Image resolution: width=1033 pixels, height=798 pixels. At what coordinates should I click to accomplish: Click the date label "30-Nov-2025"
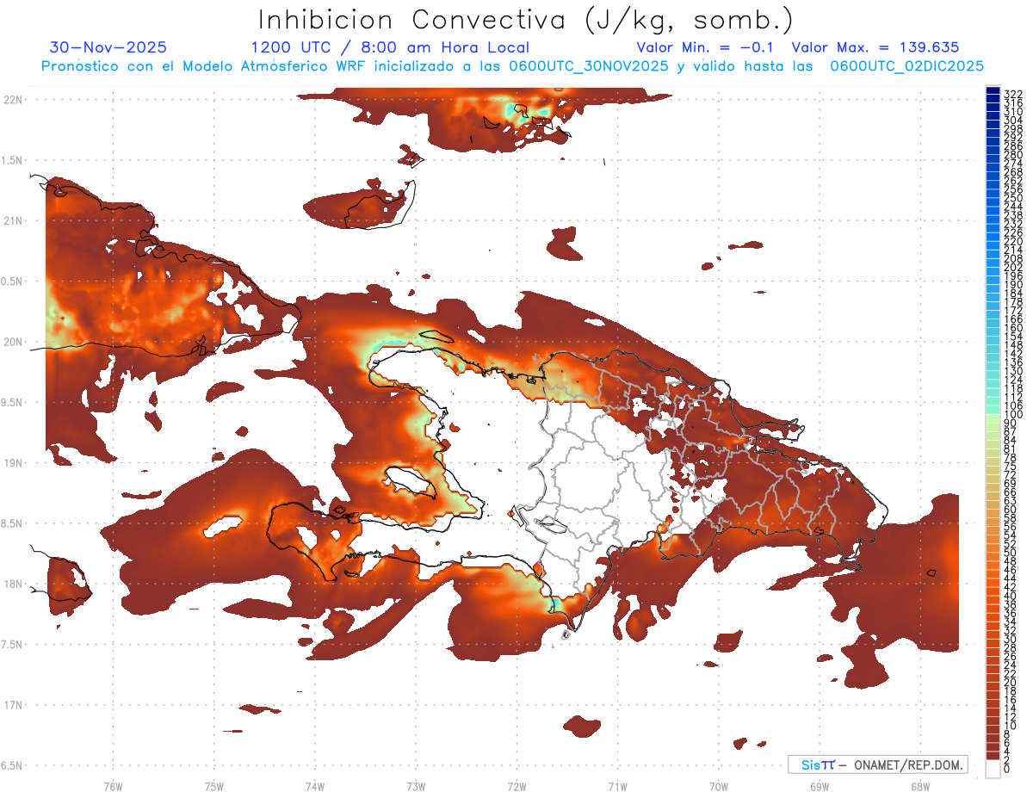[x=108, y=47]
